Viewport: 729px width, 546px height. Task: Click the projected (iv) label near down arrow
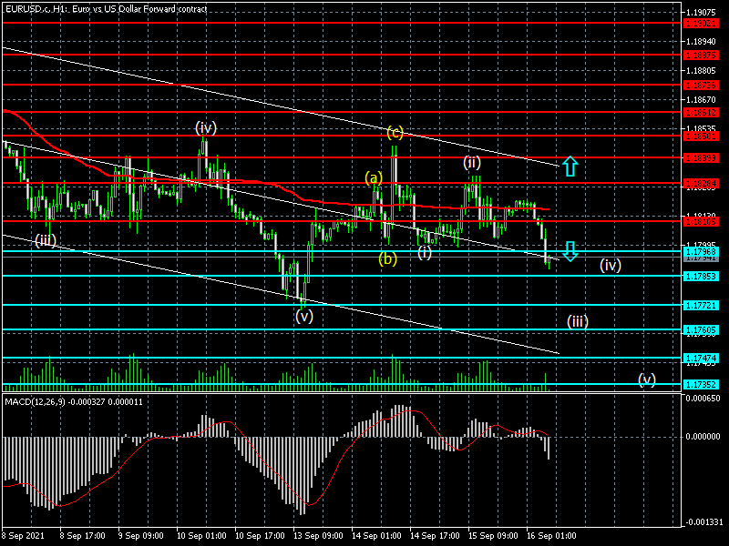click(610, 266)
